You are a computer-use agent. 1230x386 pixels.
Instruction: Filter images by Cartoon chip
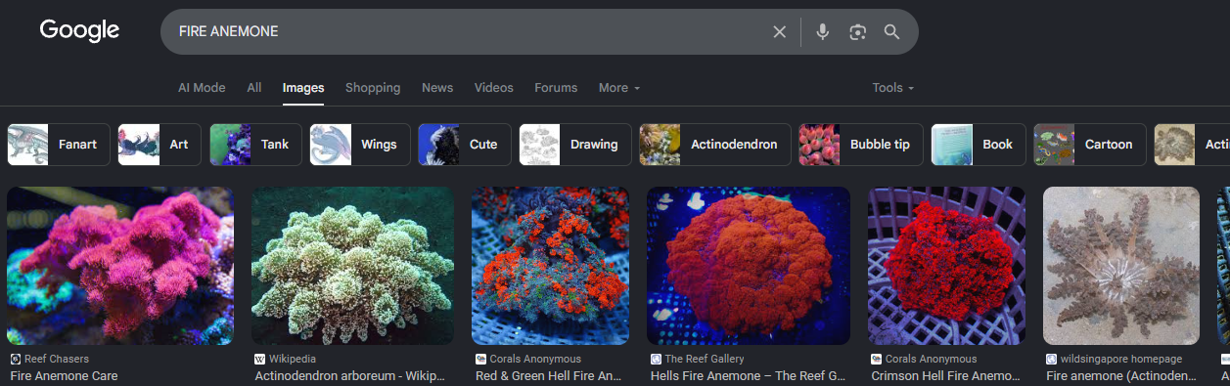coord(1089,145)
